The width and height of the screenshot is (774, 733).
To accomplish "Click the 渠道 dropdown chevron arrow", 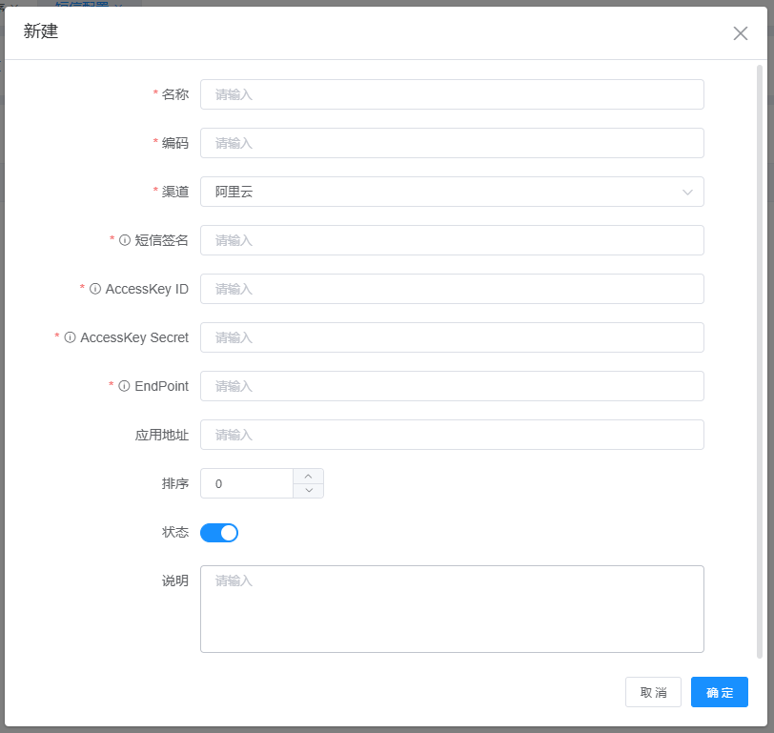I will (687, 192).
